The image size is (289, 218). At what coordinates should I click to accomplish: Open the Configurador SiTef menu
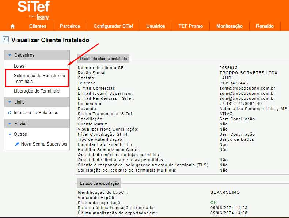pos(113,26)
